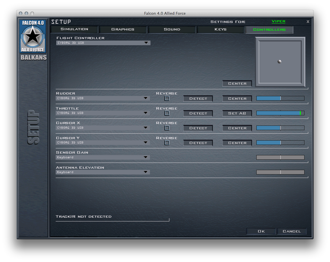
Task: Expand the Throttle device dropdown
Action: (103, 113)
